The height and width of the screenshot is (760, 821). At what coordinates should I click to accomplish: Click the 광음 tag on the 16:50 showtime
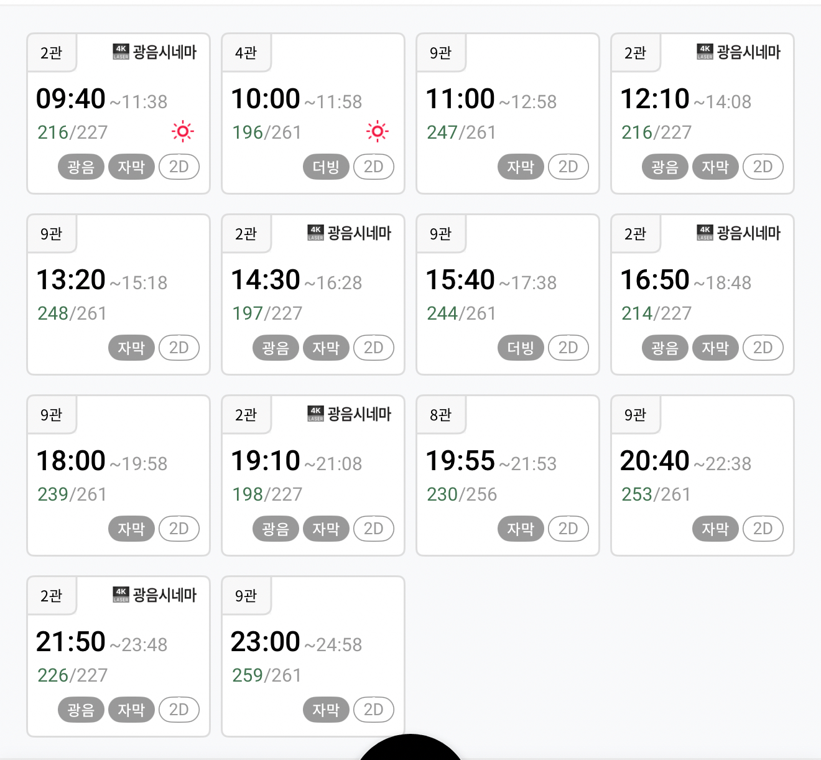click(x=665, y=348)
